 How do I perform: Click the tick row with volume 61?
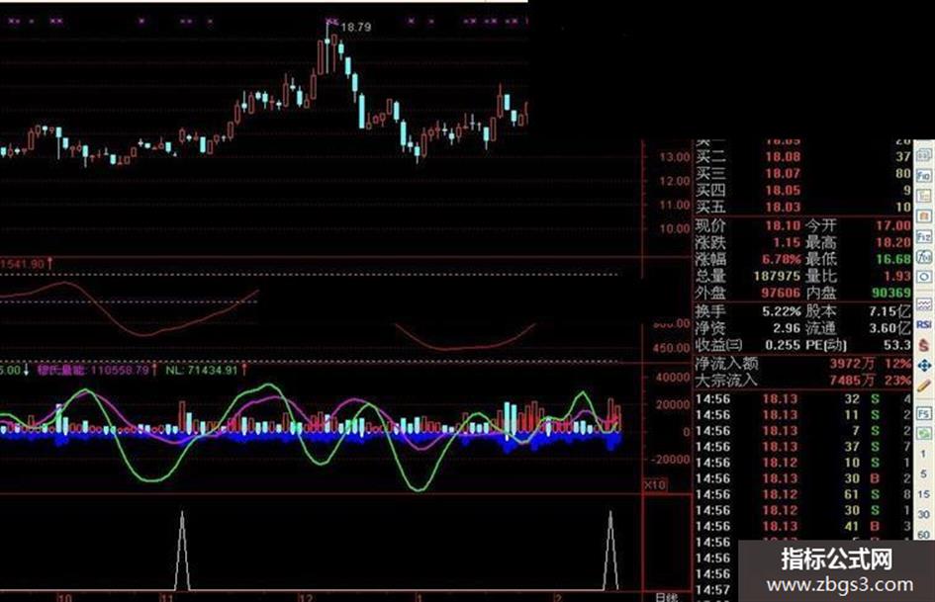point(803,494)
